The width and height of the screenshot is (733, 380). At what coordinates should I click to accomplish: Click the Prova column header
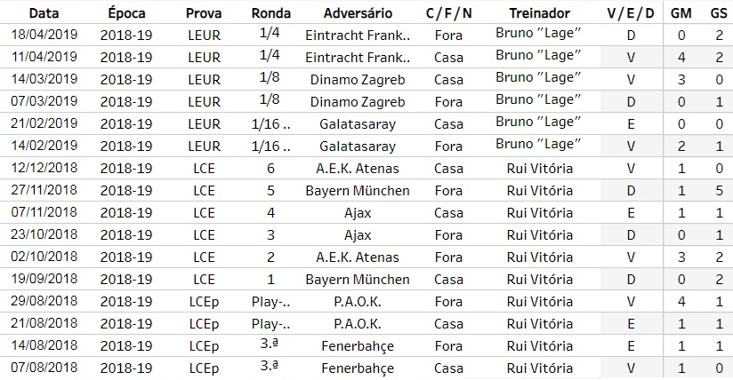[x=205, y=13]
